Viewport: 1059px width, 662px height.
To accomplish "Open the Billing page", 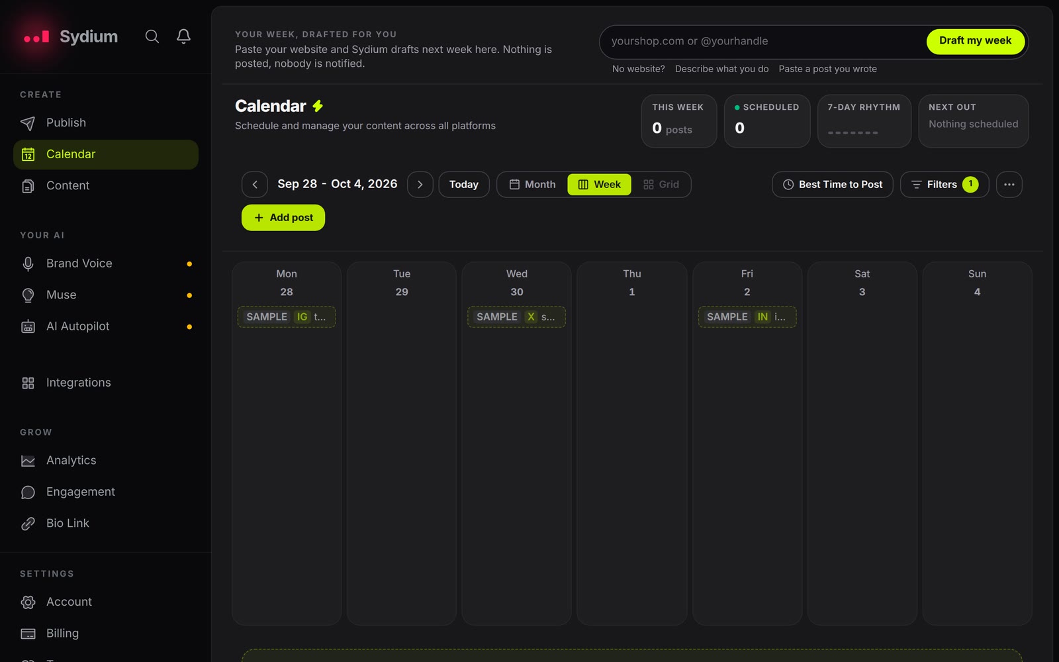I will [x=106, y=634].
